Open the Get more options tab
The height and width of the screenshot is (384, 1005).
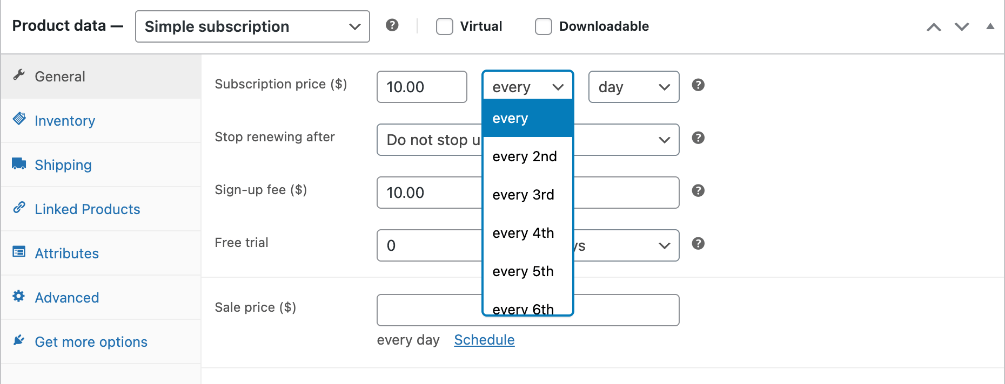point(101,342)
